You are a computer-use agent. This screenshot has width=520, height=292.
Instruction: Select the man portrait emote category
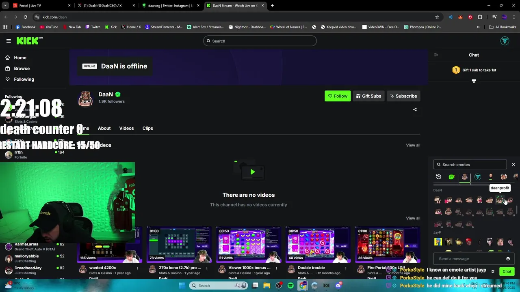tap(491, 177)
